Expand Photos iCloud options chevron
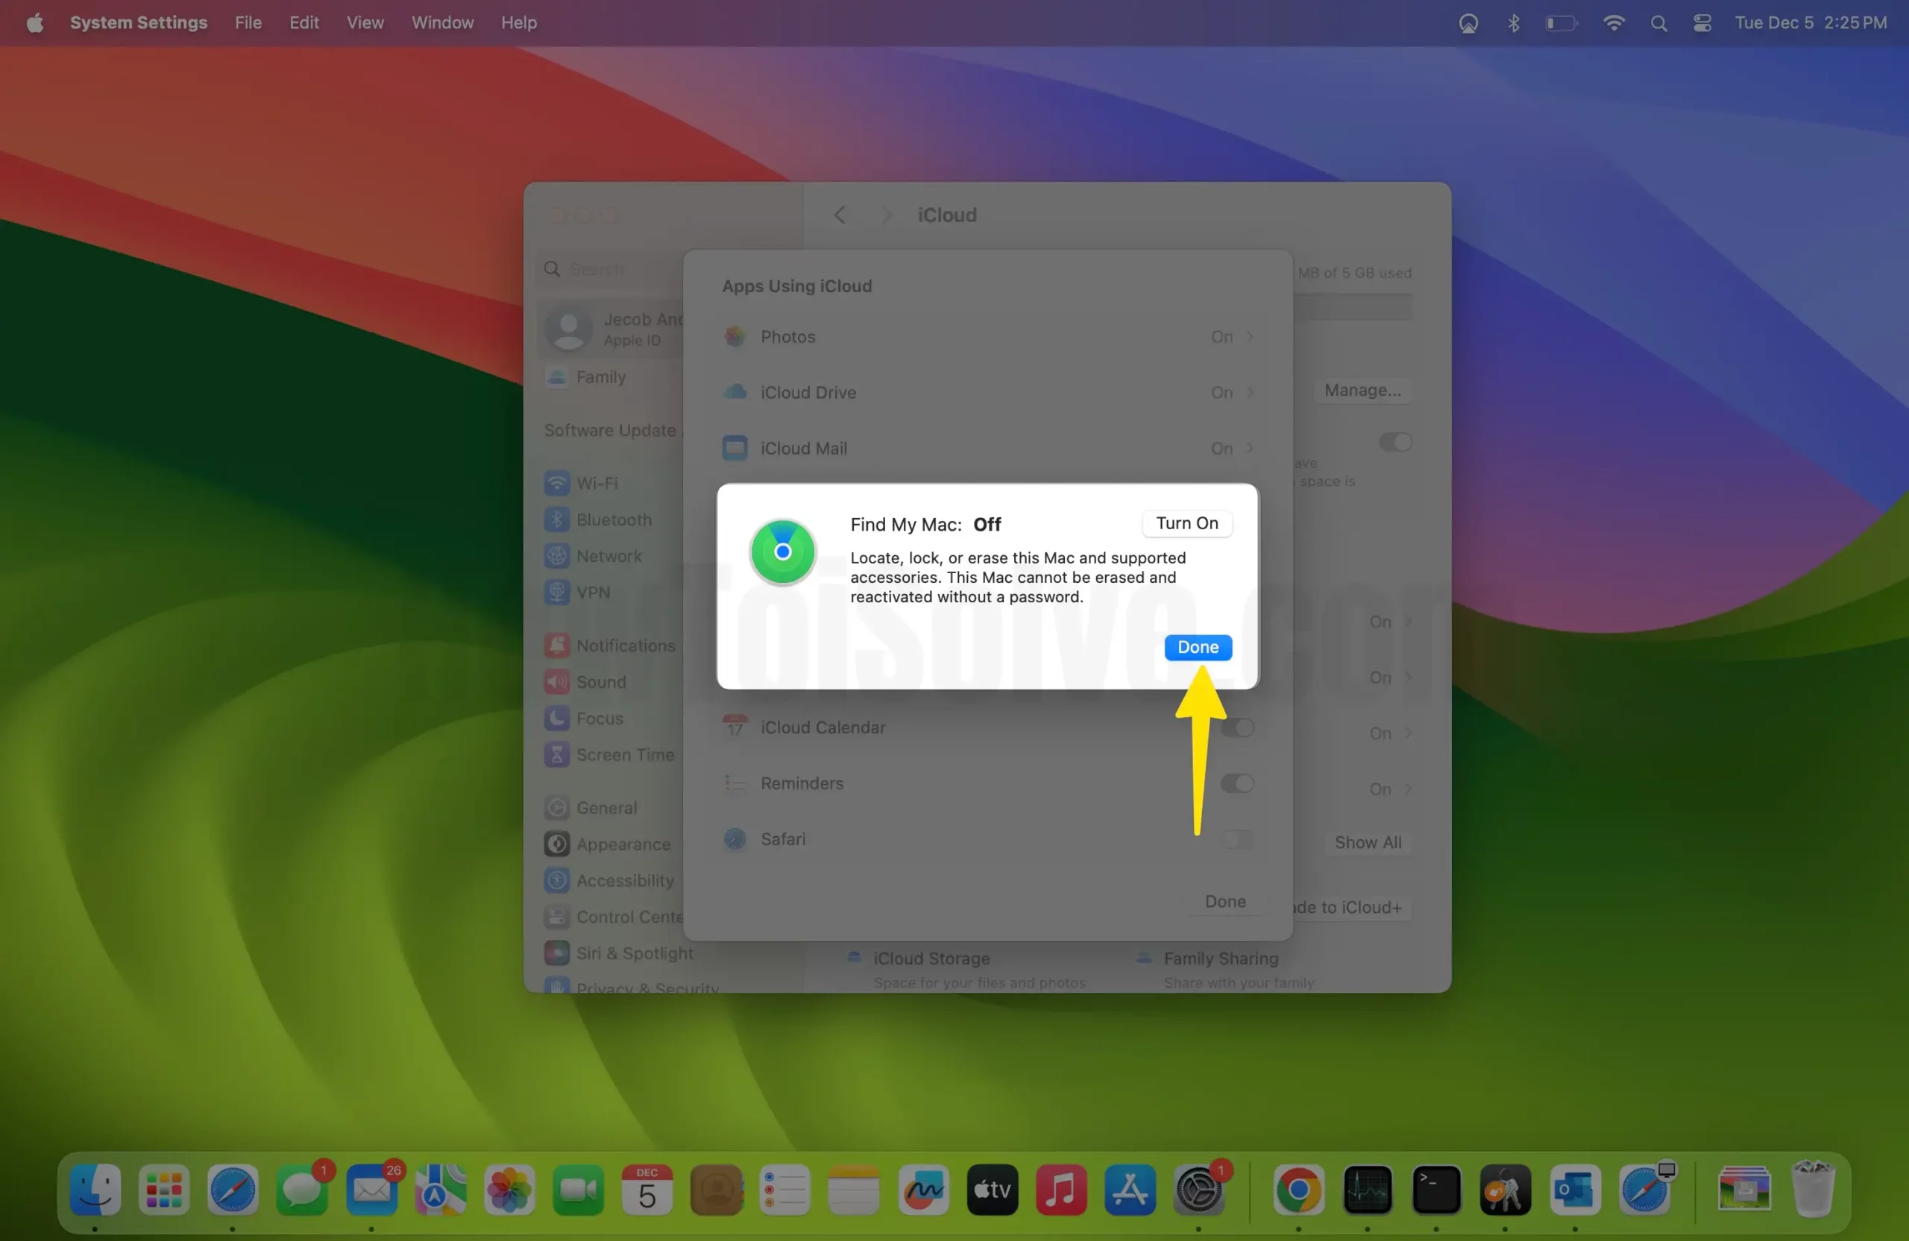Screen dimensions: 1909x1241 coord(1250,337)
